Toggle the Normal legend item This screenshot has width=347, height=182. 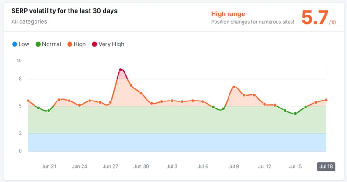(x=48, y=44)
